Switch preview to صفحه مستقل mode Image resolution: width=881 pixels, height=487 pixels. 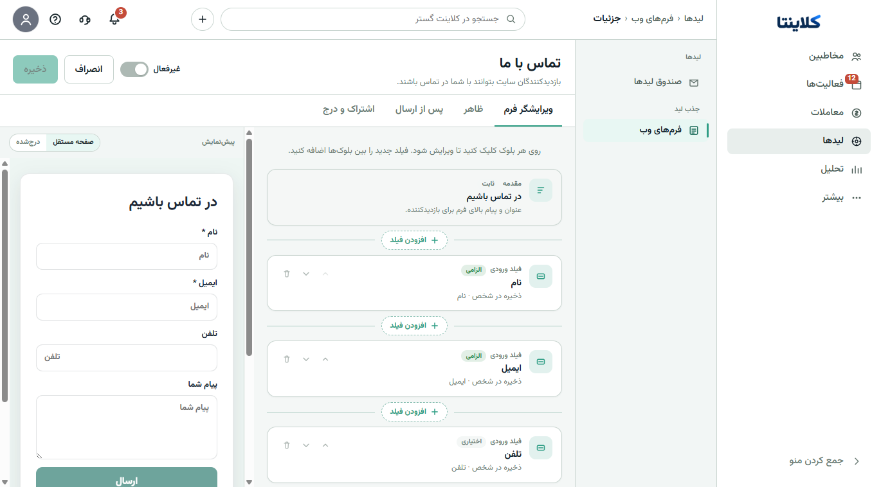click(73, 142)
